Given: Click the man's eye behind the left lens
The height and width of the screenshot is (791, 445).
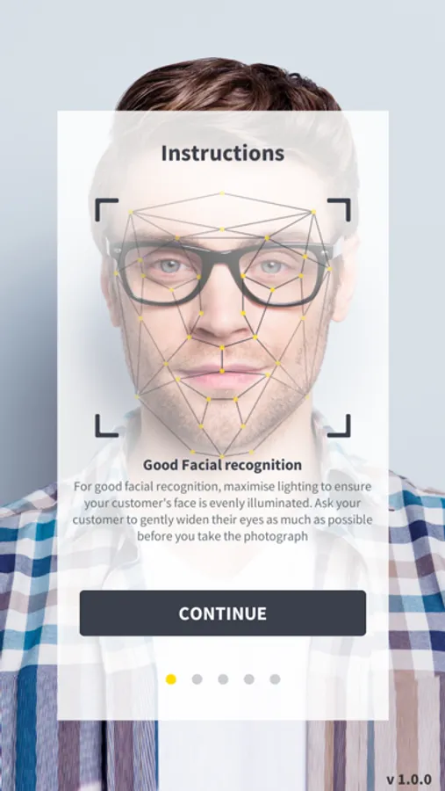Looking at the screenshot, I should click(169, 265).
